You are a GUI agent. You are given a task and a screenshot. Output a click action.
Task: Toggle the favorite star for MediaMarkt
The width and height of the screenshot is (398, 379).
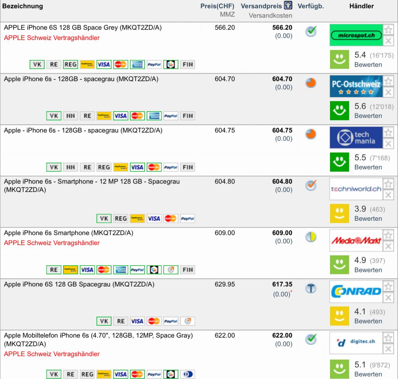(388, 235)
